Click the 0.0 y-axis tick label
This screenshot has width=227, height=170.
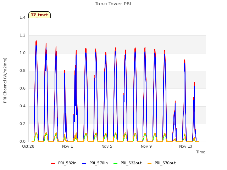coord(22,142)
